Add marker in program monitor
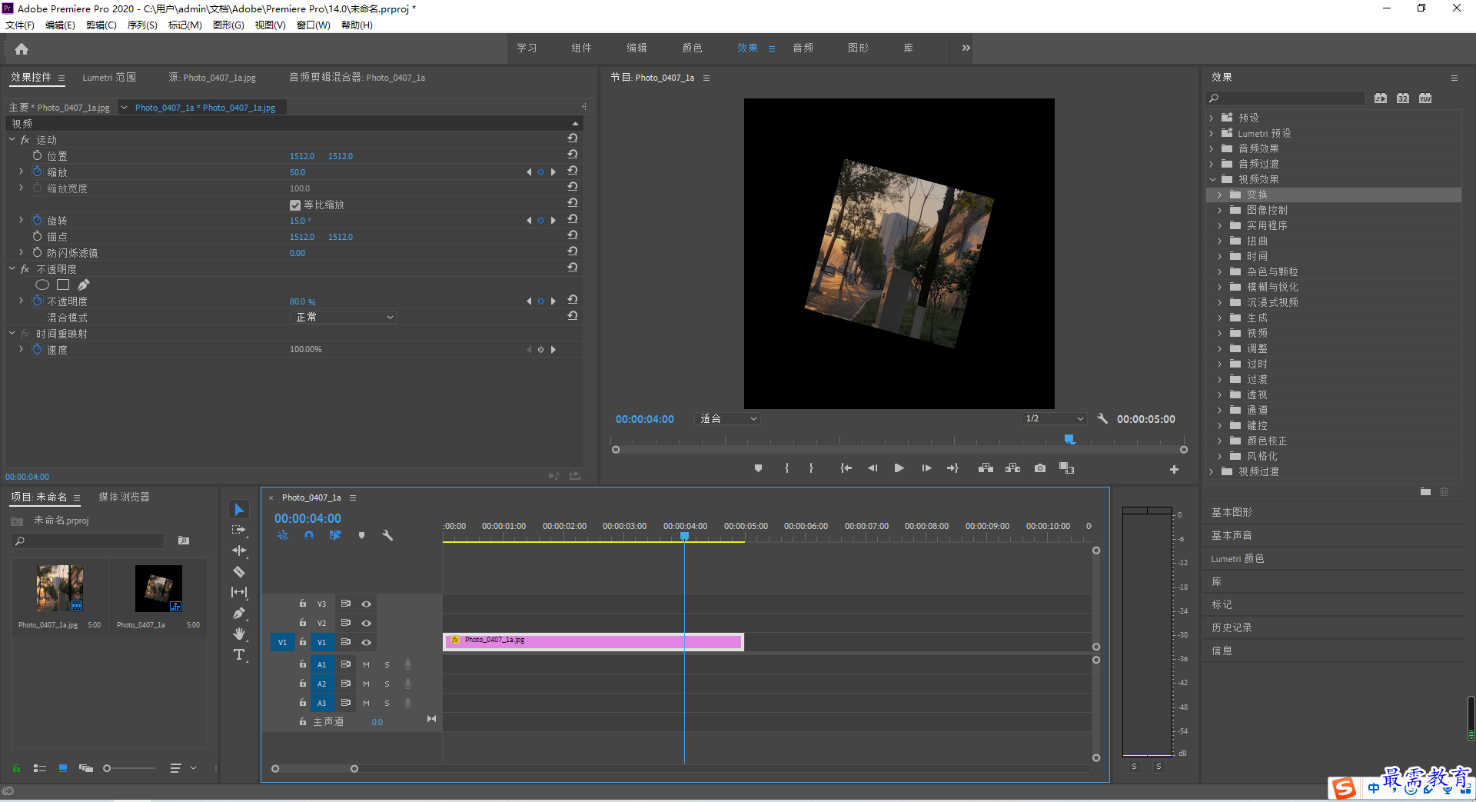 pyautogui.click(x=758, y=468)
